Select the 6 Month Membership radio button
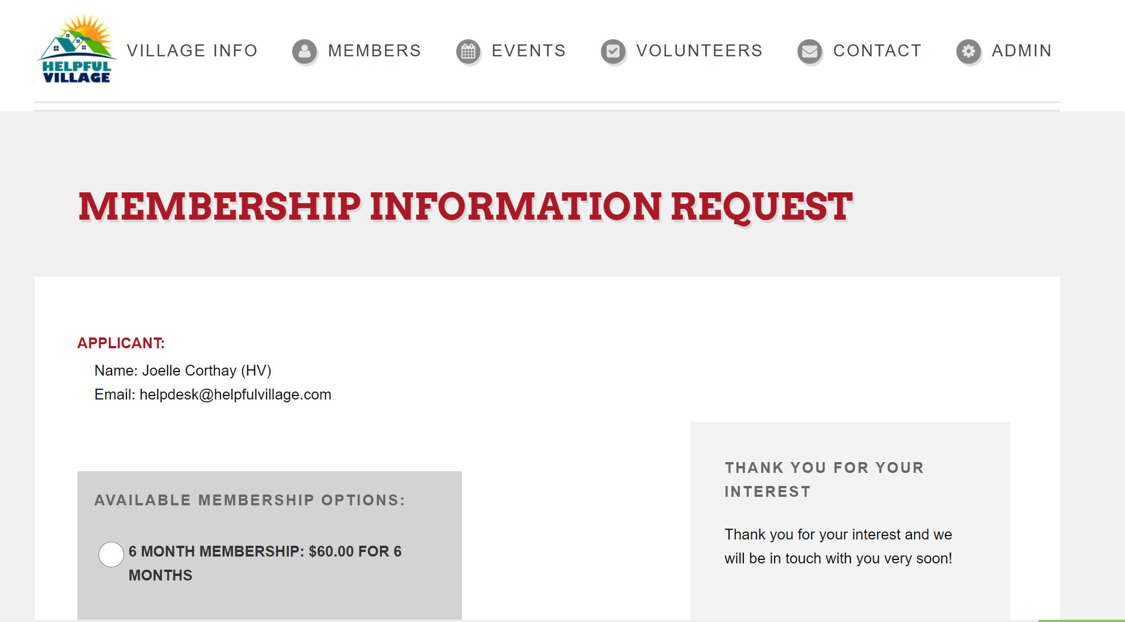 click(x=111, y=554)
